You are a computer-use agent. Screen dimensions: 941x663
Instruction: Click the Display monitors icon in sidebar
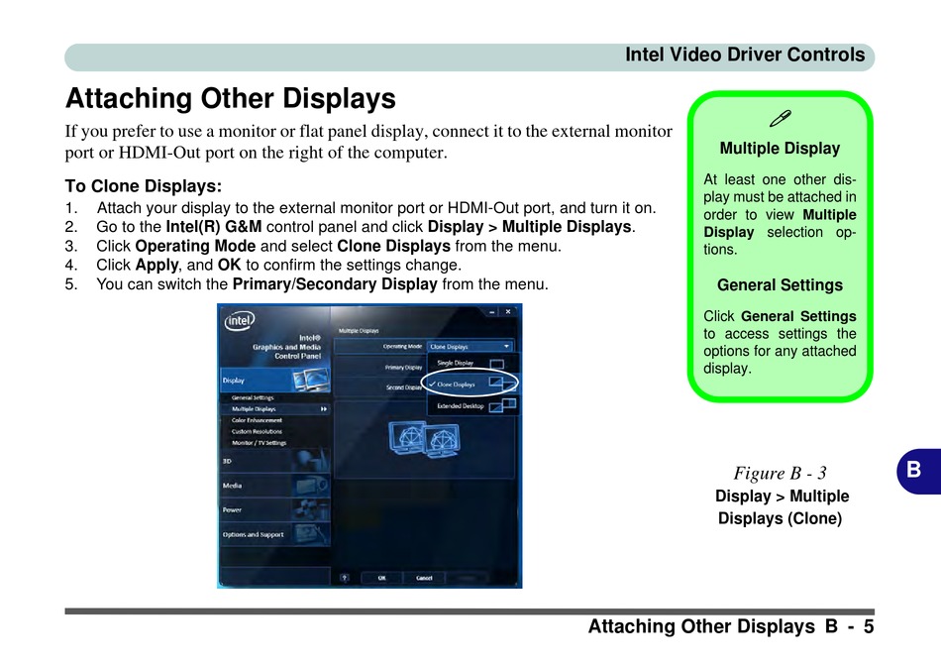click(x=311, y=380)
